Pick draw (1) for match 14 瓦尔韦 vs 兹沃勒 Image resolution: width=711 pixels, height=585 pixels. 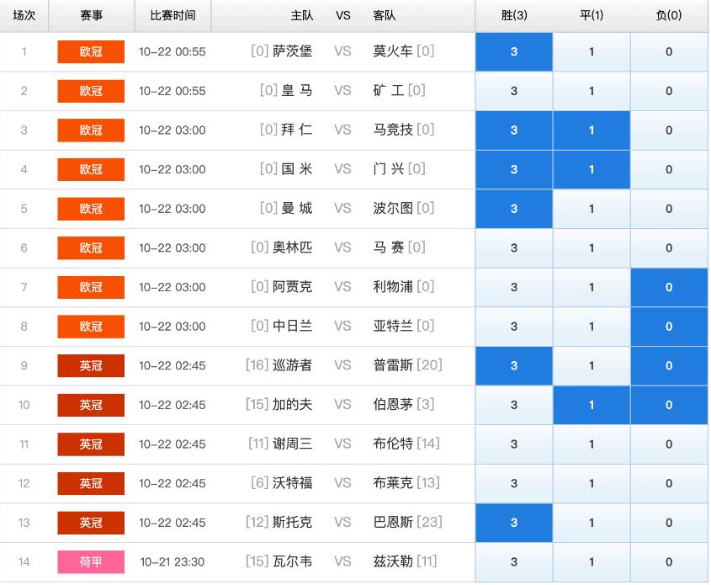(592, 562)
